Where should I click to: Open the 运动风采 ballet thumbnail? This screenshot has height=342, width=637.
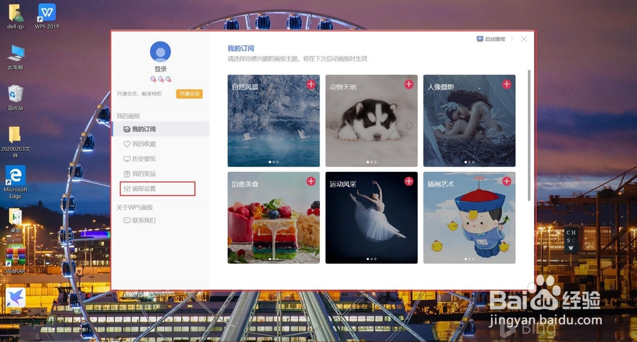371,218
